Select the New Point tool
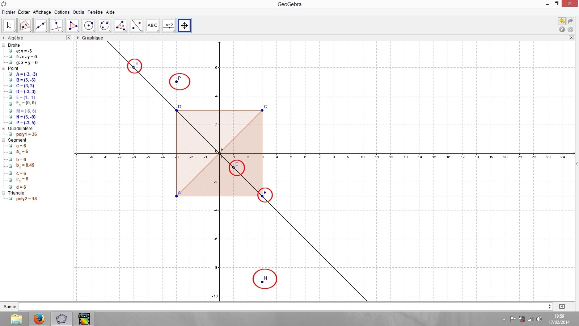579x326 pixels. [25, 25]
